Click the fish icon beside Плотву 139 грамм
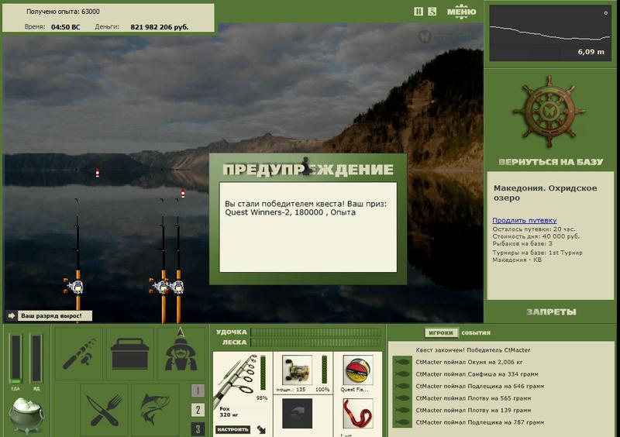The height and width of the screenshot is (437, 620). point(402,410)
